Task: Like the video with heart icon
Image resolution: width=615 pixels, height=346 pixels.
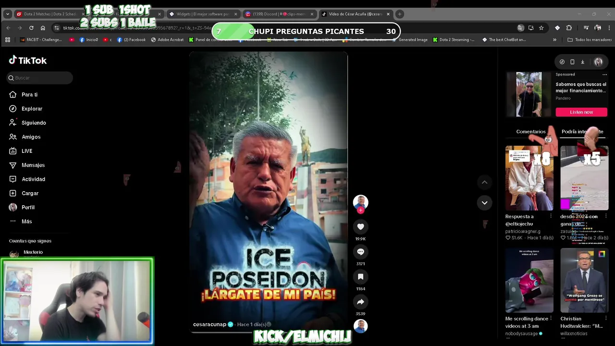Action: click(x=360, y=227)
